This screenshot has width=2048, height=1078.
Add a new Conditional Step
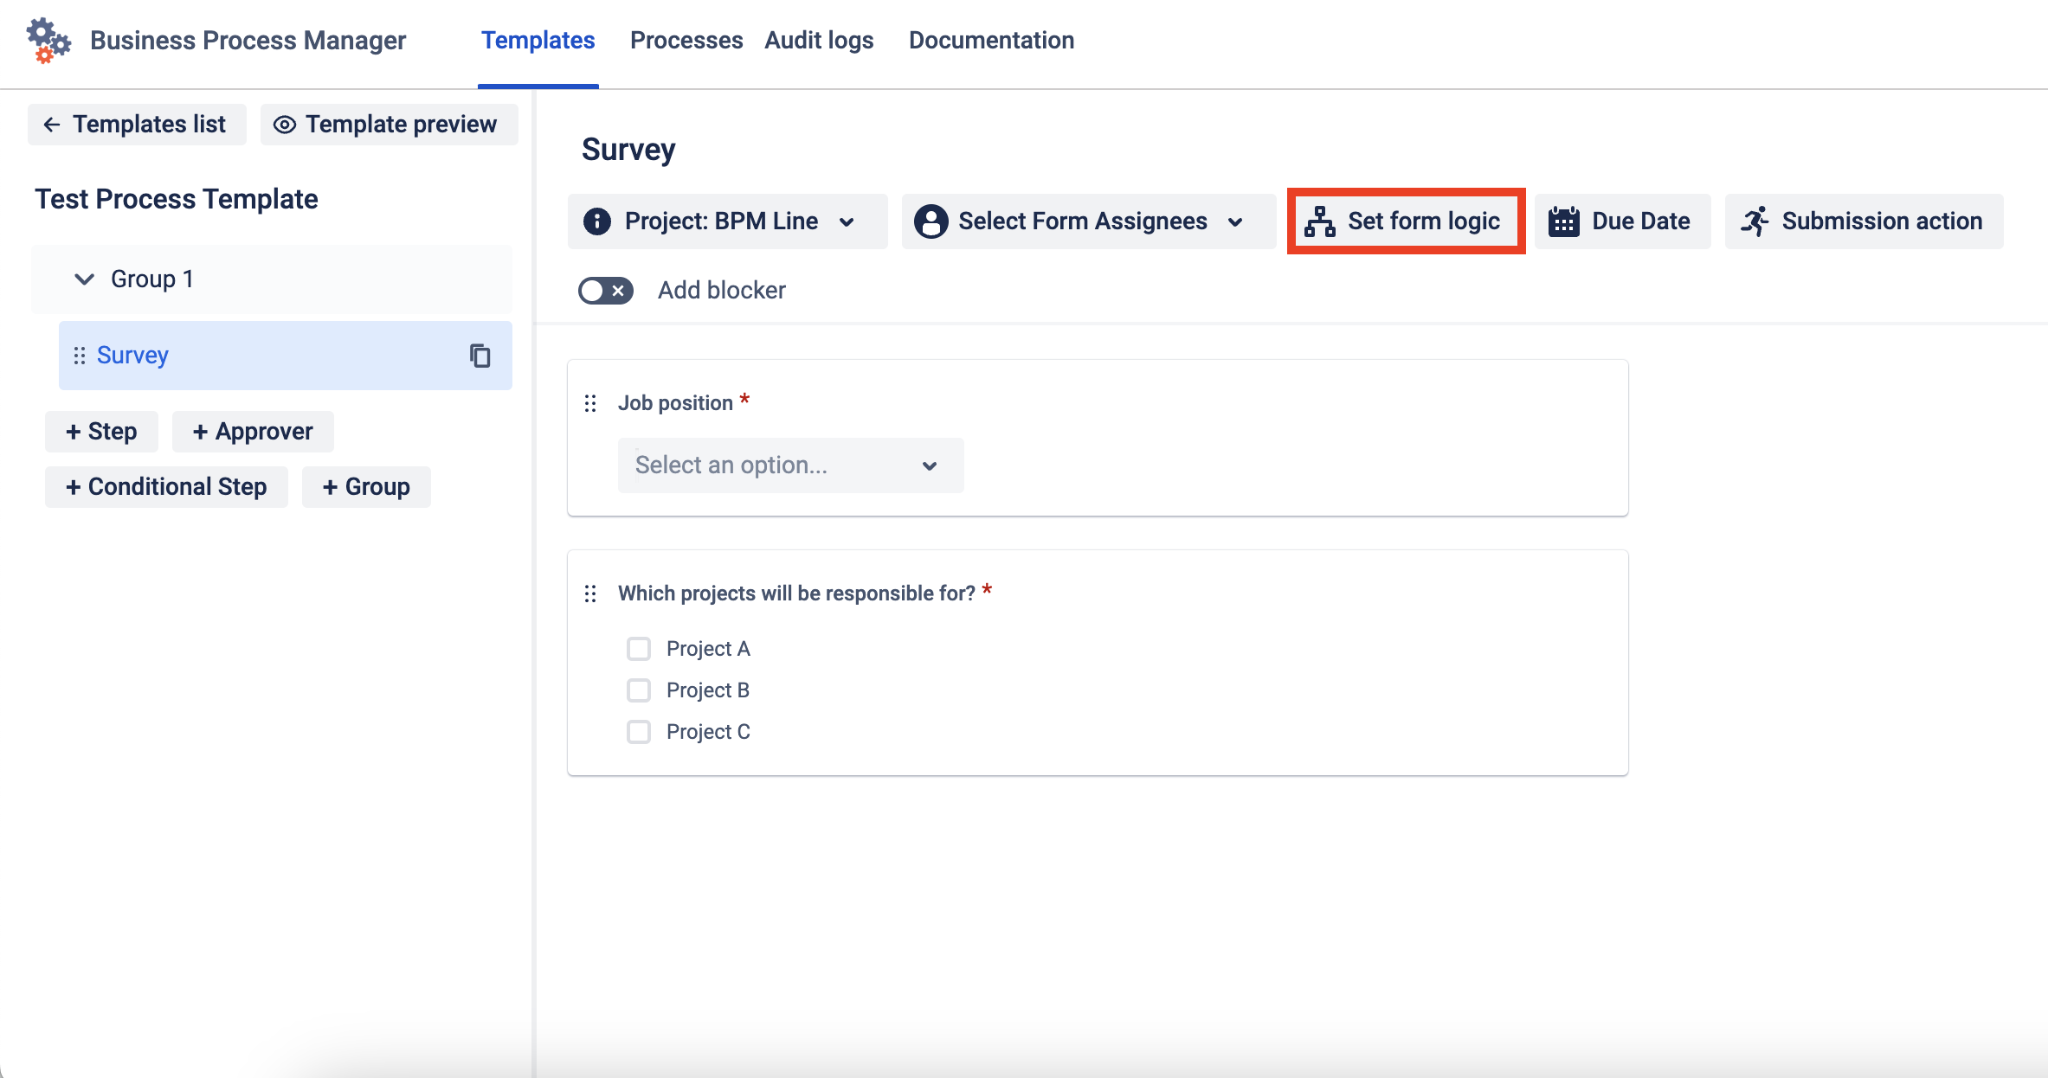[166, 487]
